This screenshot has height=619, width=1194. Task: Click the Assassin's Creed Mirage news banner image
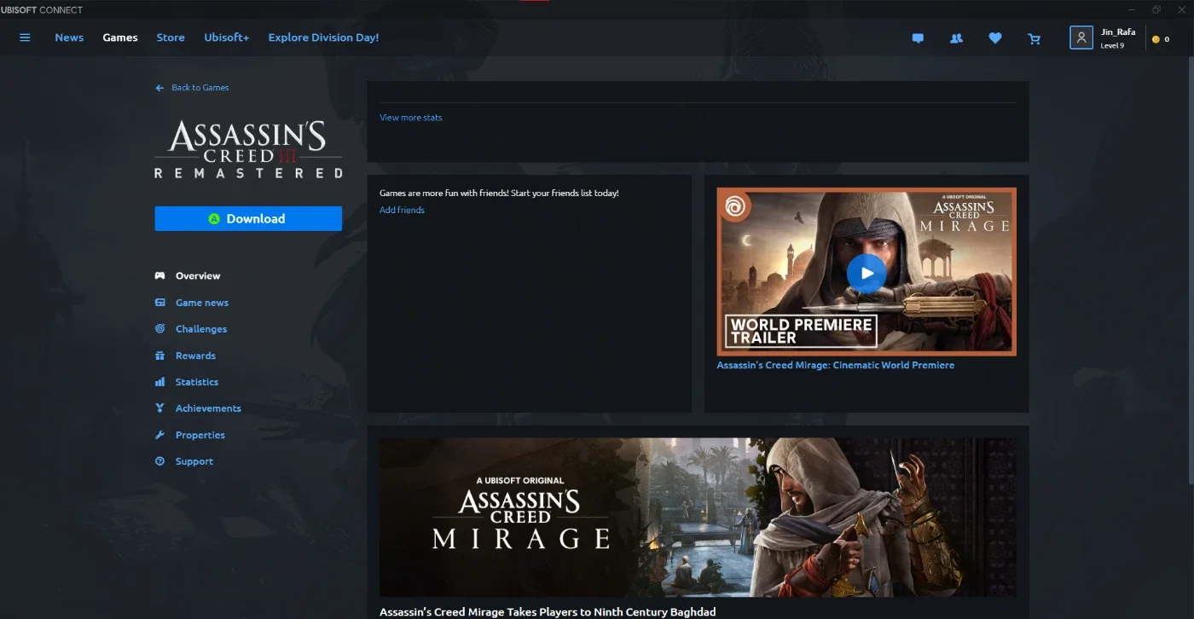point(698,518)
